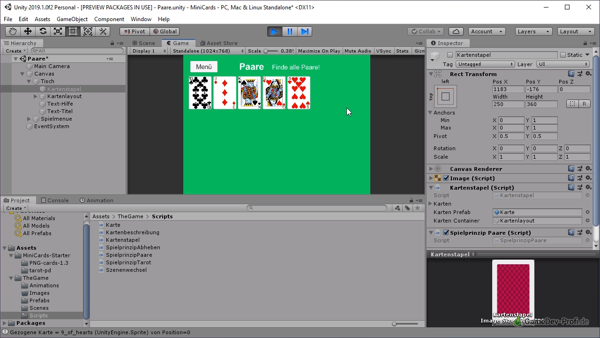Open the Display 1 dropdown
600x338 pixels.
click(149, 51)
